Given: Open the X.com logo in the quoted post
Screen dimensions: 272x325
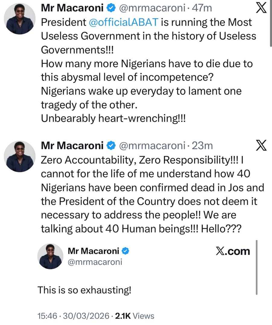Looking at the screenshot, I should coord(233,251).
